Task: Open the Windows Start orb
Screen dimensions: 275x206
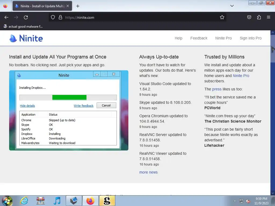Action: point(7,201)
